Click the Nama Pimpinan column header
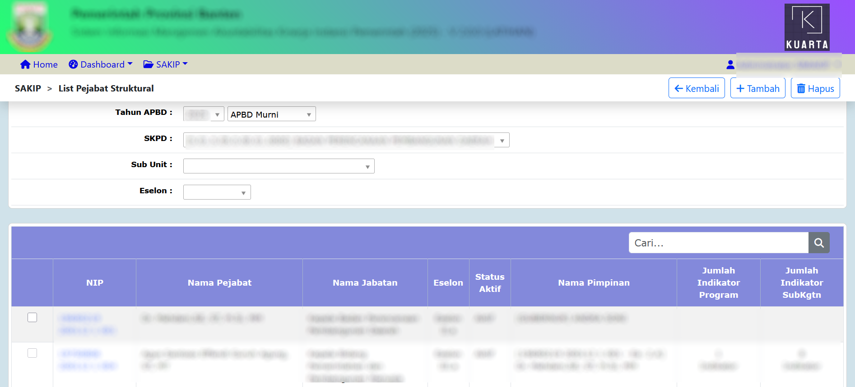This screenshot has height=387, width=855. (594, 283)
